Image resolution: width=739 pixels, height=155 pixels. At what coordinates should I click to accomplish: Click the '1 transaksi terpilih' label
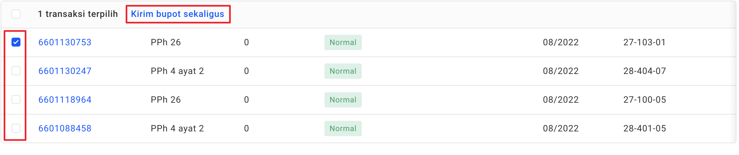coord(78,14)
